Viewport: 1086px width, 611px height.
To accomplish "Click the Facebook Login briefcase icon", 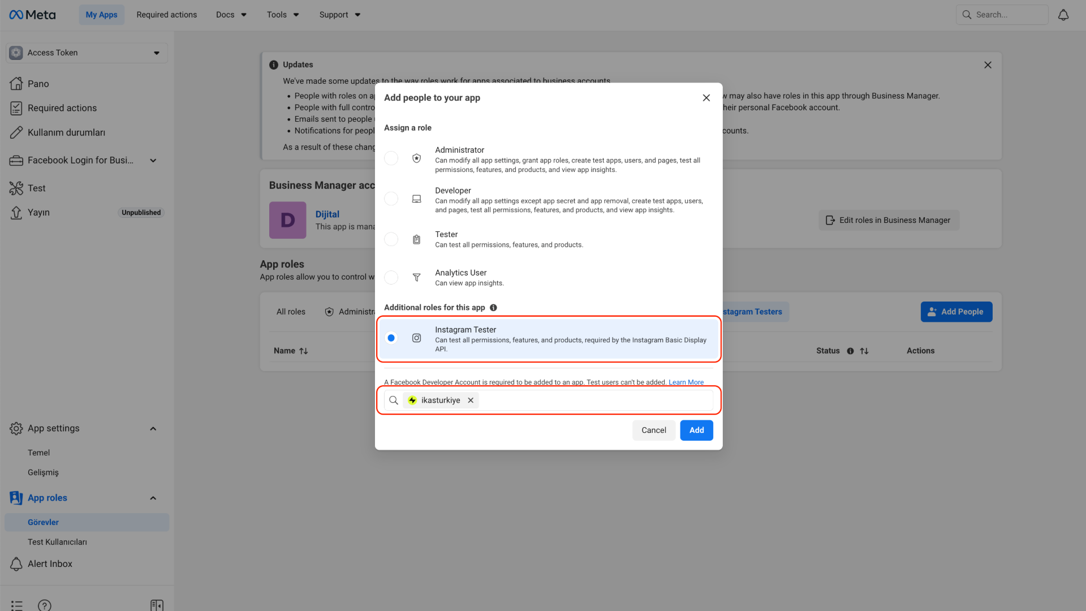I will [16, 161].
